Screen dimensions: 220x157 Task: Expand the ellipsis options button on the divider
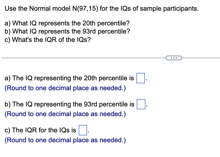tap(174, 58)
